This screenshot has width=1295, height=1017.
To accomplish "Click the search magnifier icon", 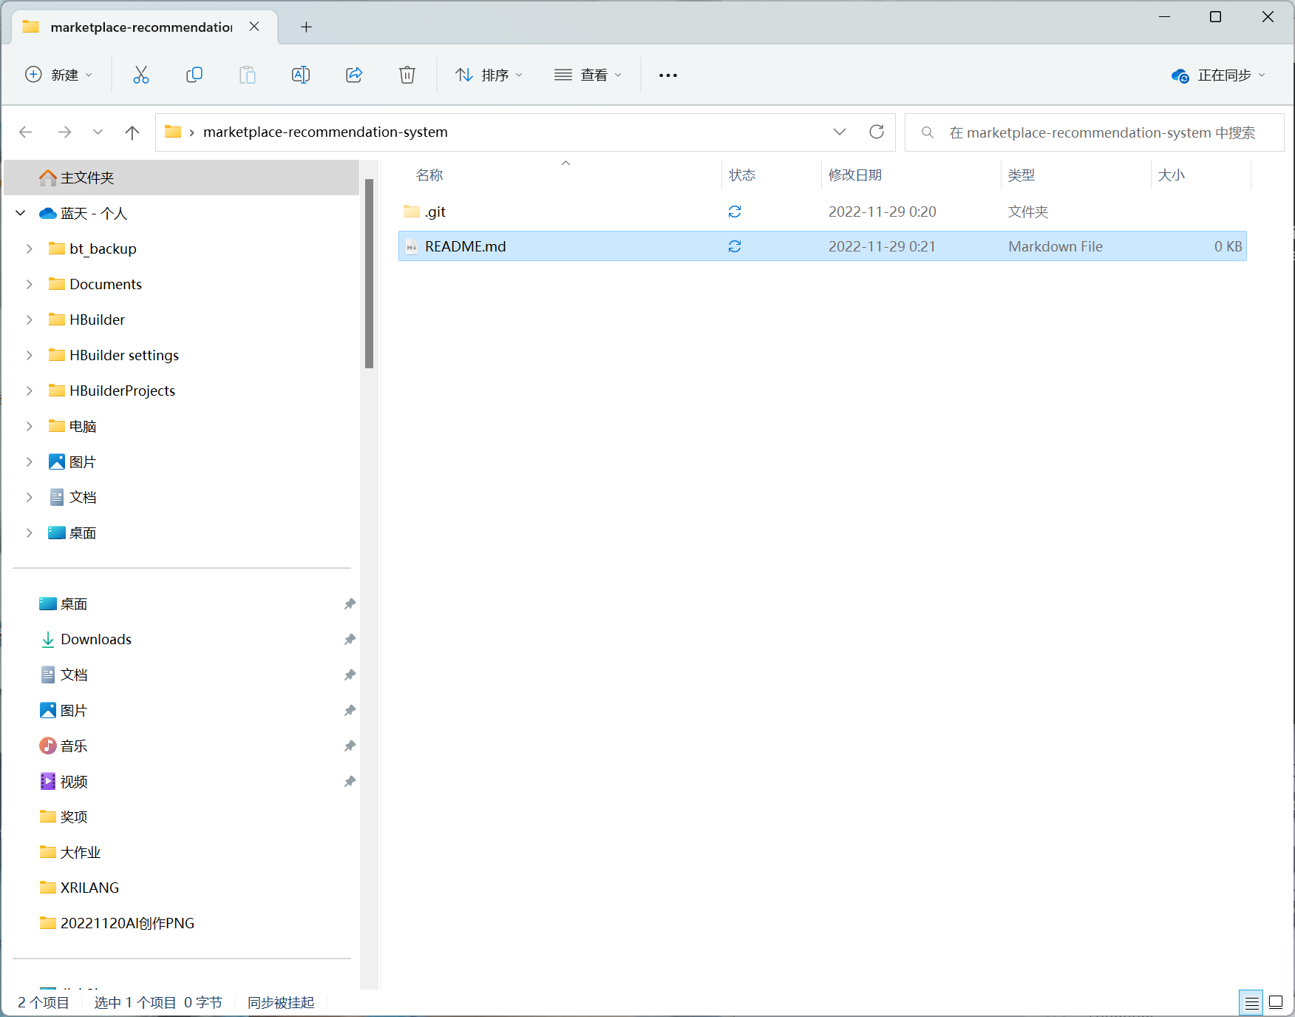I will point(928,132).
